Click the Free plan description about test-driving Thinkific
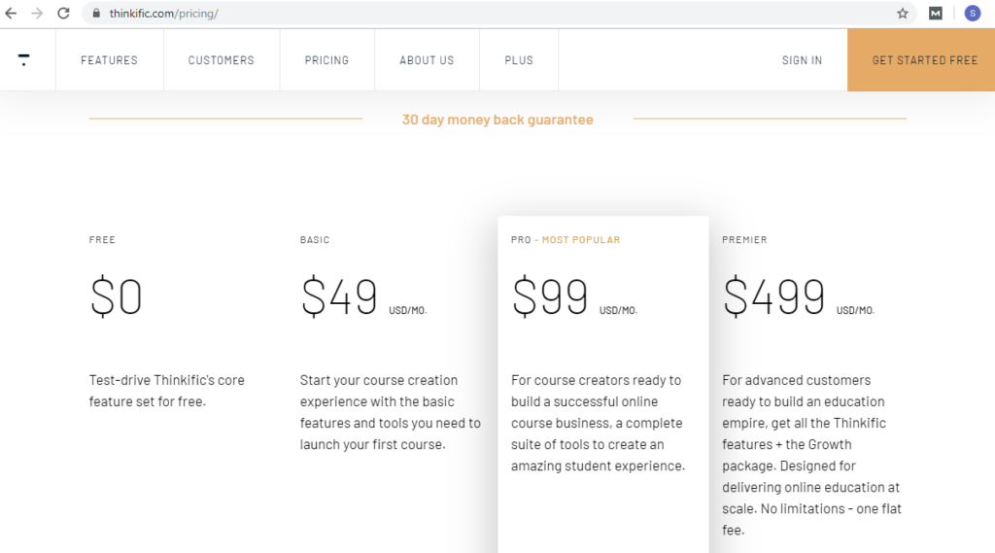The image size is (995, 553). 167,391
